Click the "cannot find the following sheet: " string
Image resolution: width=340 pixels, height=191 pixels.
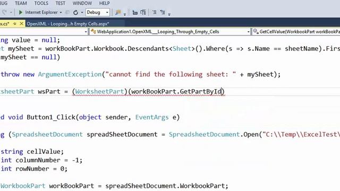[171, 74]
